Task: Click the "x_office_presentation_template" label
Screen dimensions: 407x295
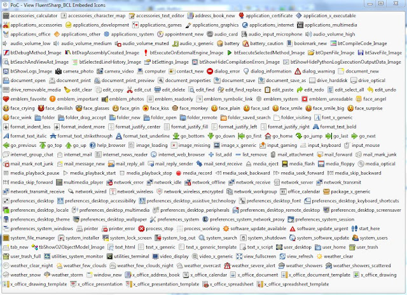Action: [166, 284]
